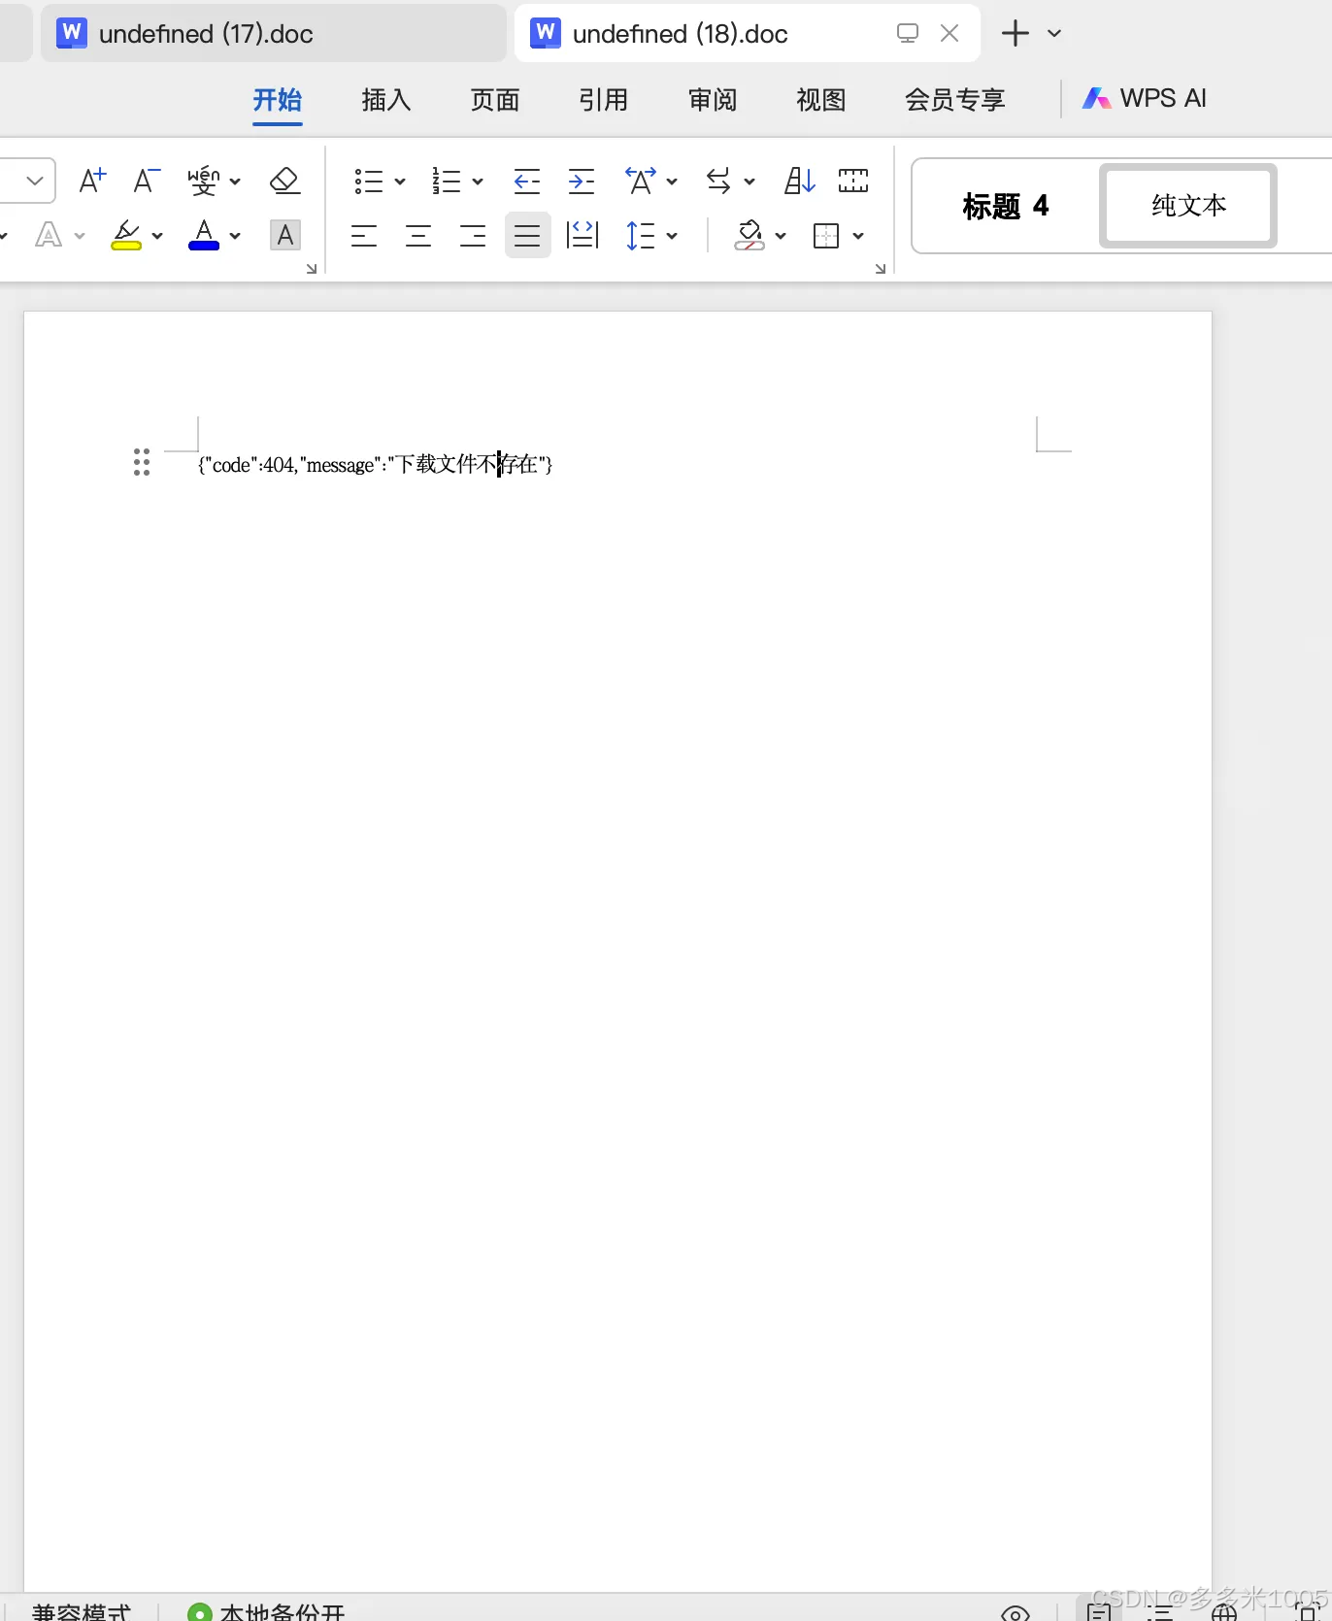Sort text with the A-Z sort icon

(799, 181)
